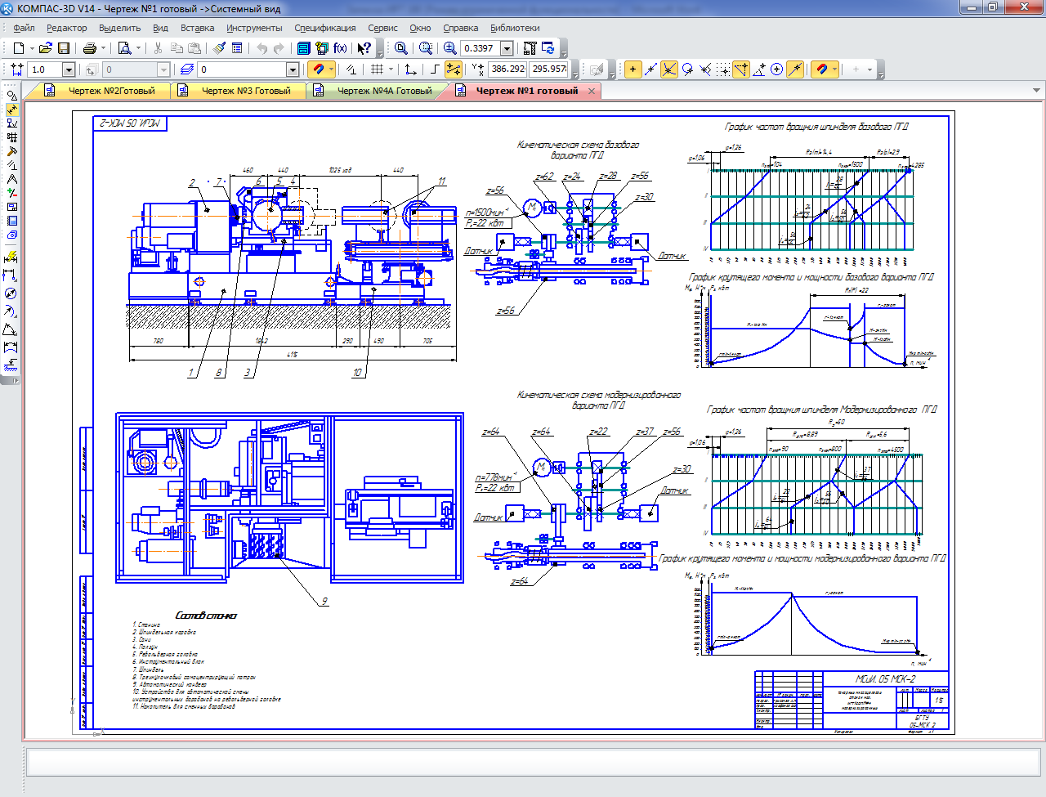
Task: Open print preview magnifier icon
Action: [x=125, y=48]
